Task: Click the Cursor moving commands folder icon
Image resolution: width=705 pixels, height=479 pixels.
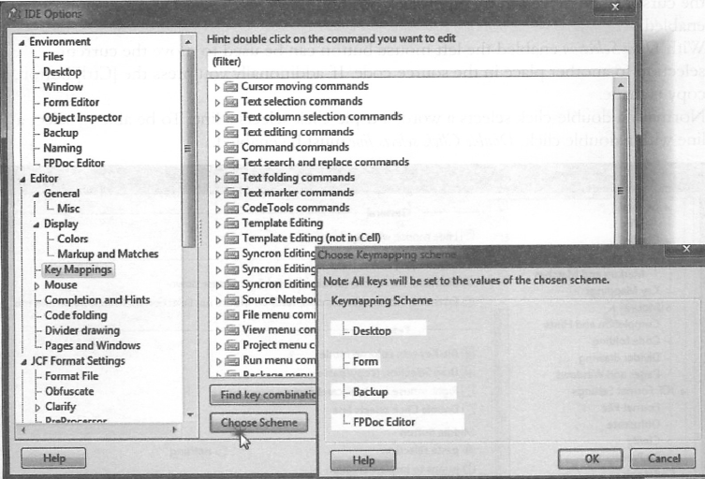Action: [x=231, y=87]
